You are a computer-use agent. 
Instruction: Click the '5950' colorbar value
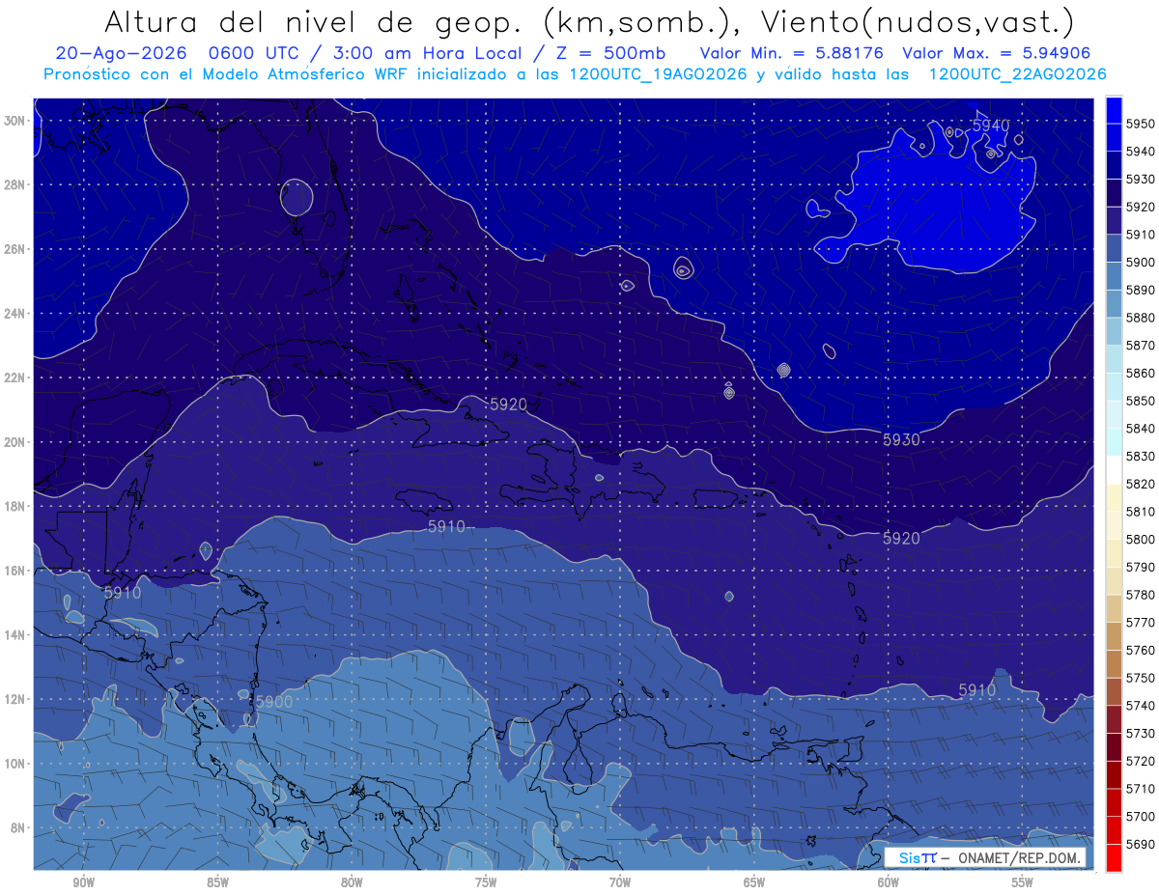(1141, 124)
